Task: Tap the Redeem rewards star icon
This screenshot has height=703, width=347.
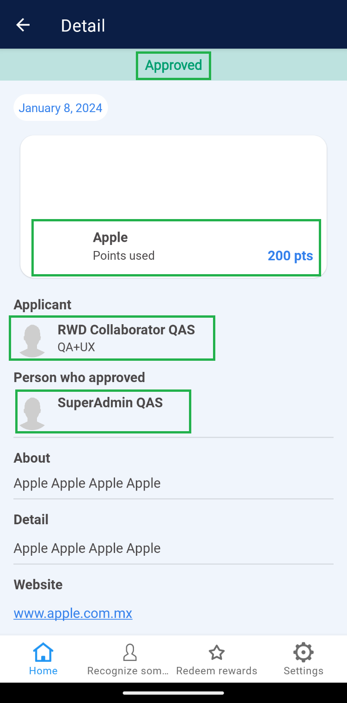Action: point(217,653)
